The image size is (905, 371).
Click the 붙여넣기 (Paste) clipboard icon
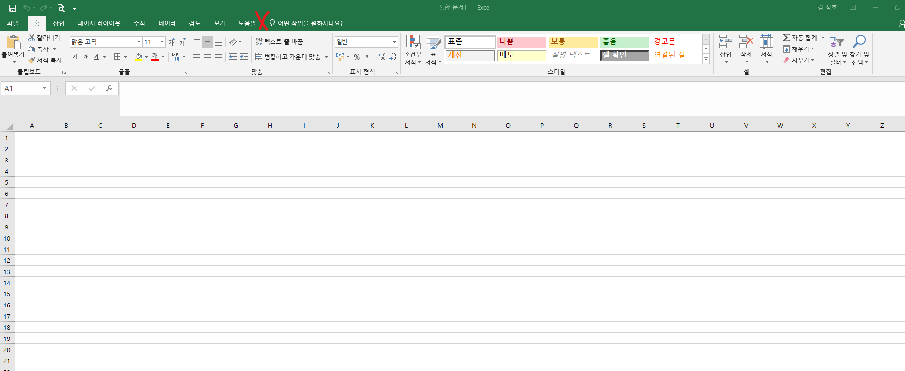pos(13,42)
